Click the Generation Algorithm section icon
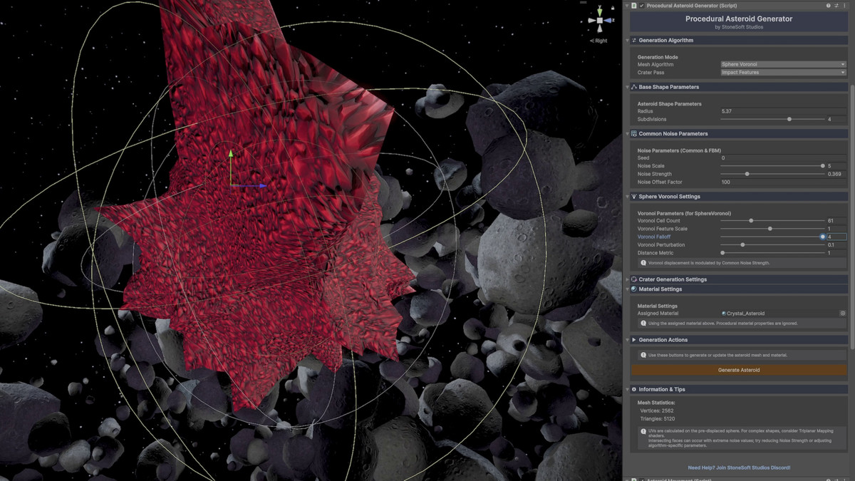 (634, 41)
